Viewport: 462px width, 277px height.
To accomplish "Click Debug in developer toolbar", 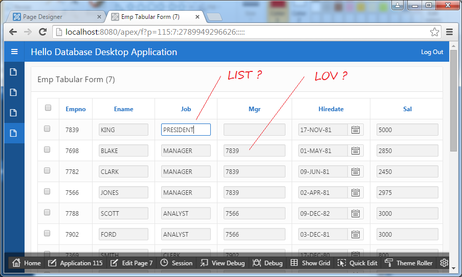I will click(x=268, y=263).
